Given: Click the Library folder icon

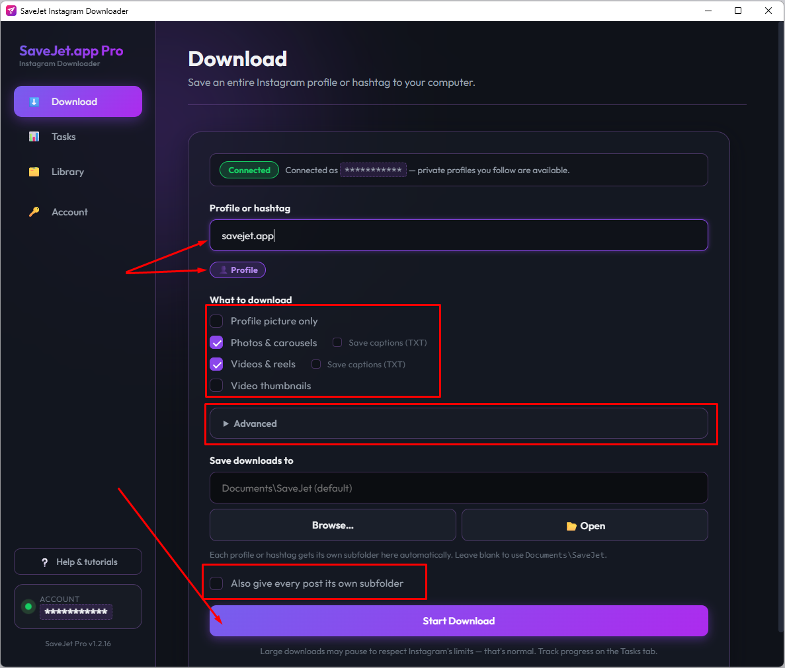Looking at the screenshot, I should click(x=34, y=172).
